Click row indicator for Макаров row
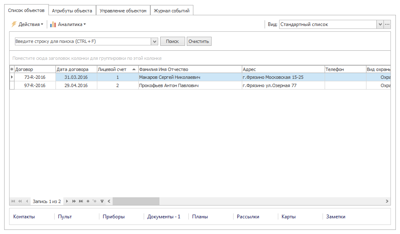Viewport: 400px width, 234px height. pyautogui.click(x=12, y=77)
